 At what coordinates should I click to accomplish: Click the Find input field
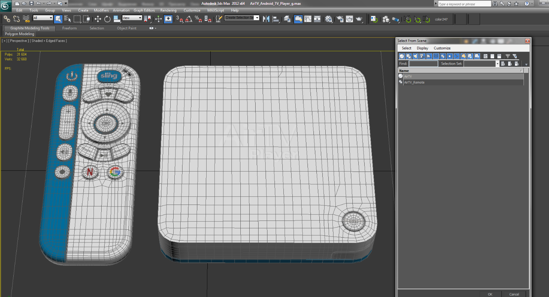pos(423,64)
